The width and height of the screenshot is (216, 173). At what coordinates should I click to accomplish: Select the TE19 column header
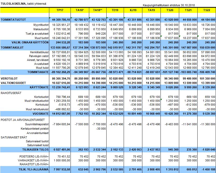115,10
